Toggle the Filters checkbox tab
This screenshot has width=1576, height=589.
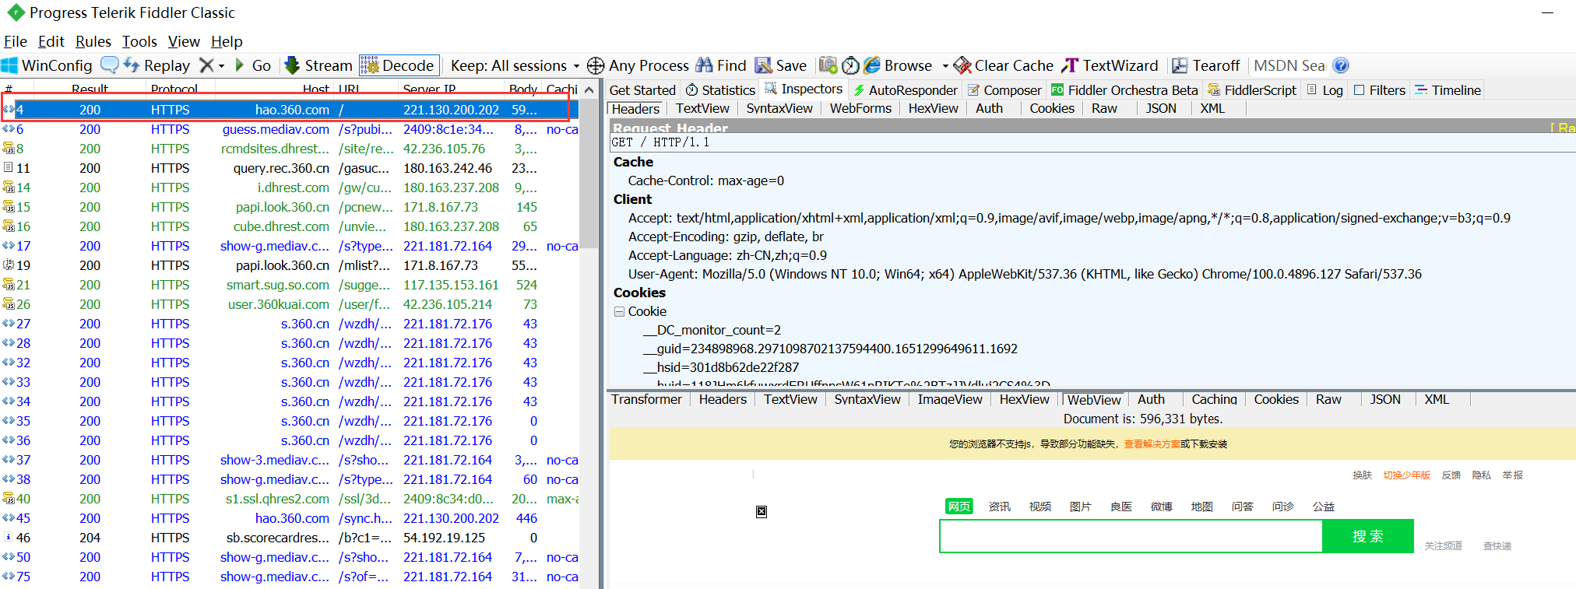click(1380, 90)
